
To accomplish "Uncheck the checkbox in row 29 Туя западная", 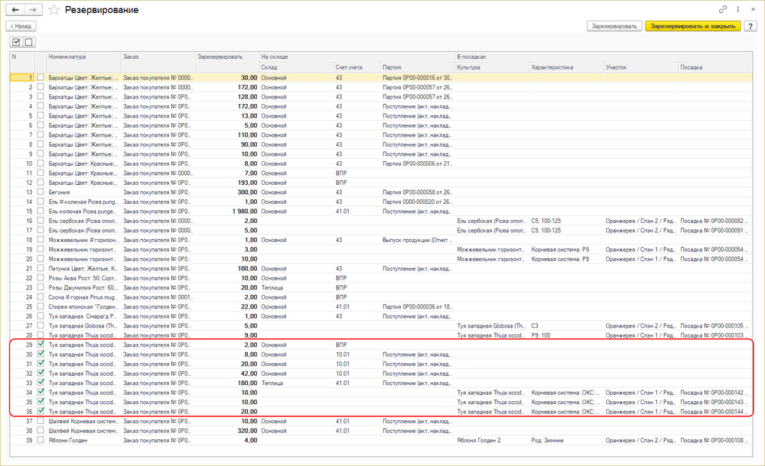I will pos(41,345).
